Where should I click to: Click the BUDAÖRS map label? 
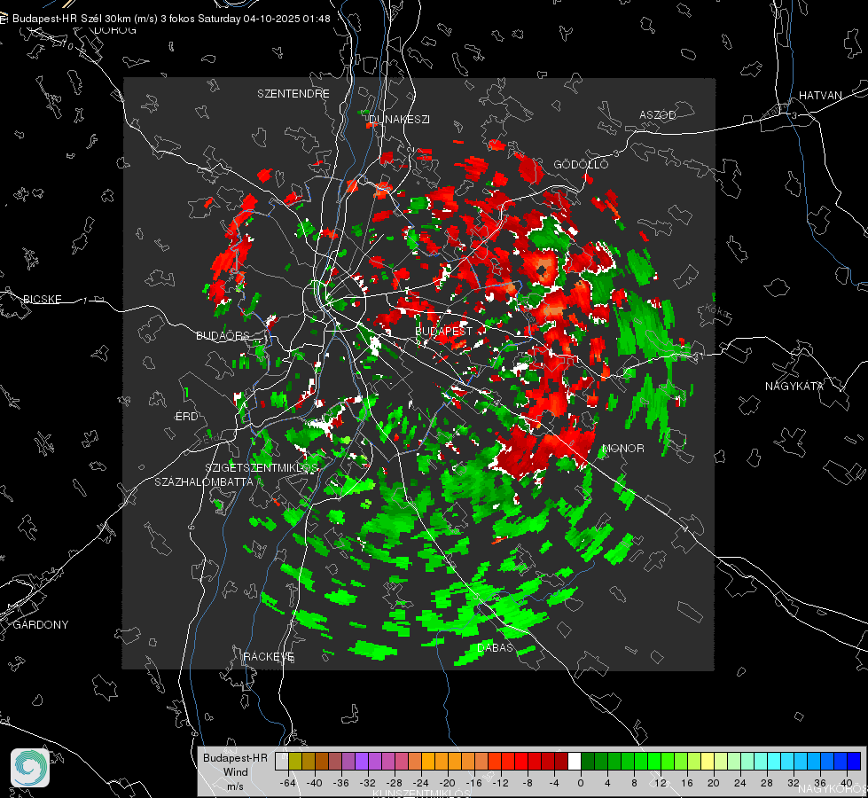223,336
